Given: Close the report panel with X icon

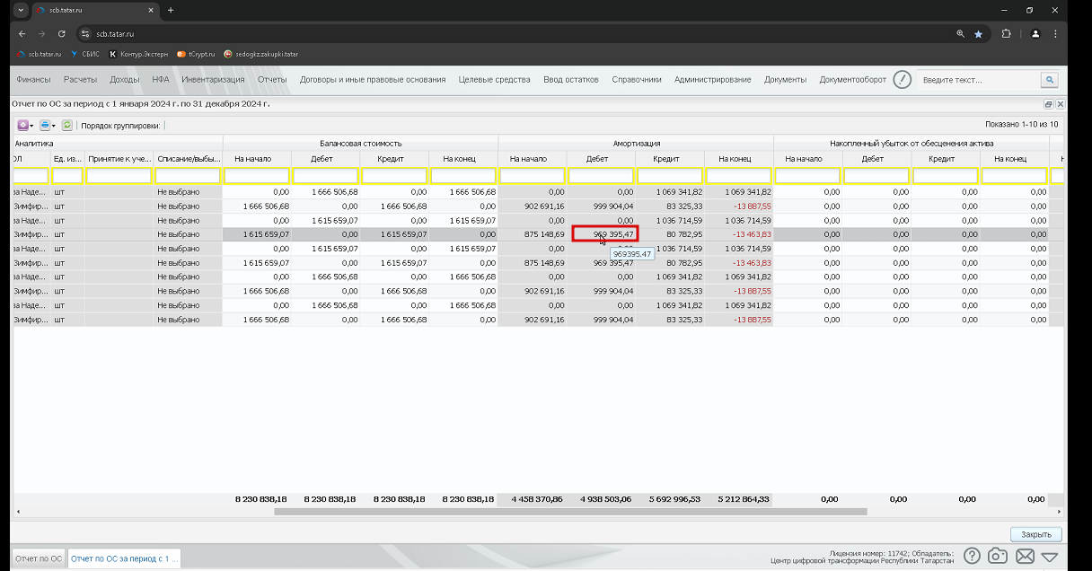Looking at the screenshot, I should [1061, 104].
